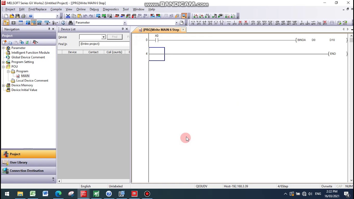Save the project with the floppy disk icon
This screenshot has height=199, width=354.
[x=18, y=16]
